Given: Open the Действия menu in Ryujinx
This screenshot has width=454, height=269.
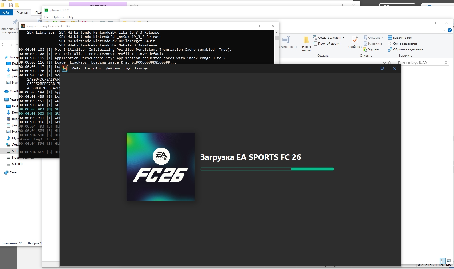Looking at the screenshot, I should tap(113, 68).
